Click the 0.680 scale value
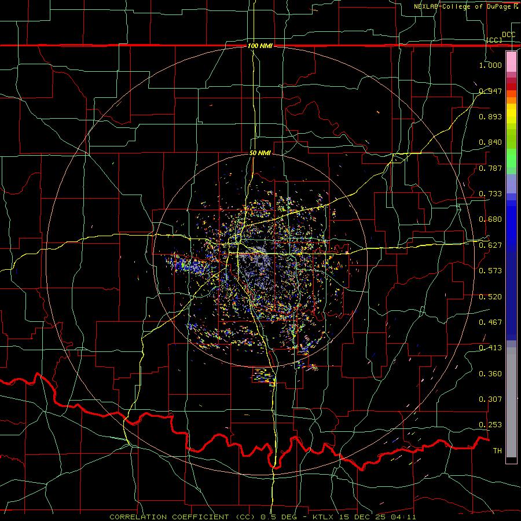 tap(490, 219)
